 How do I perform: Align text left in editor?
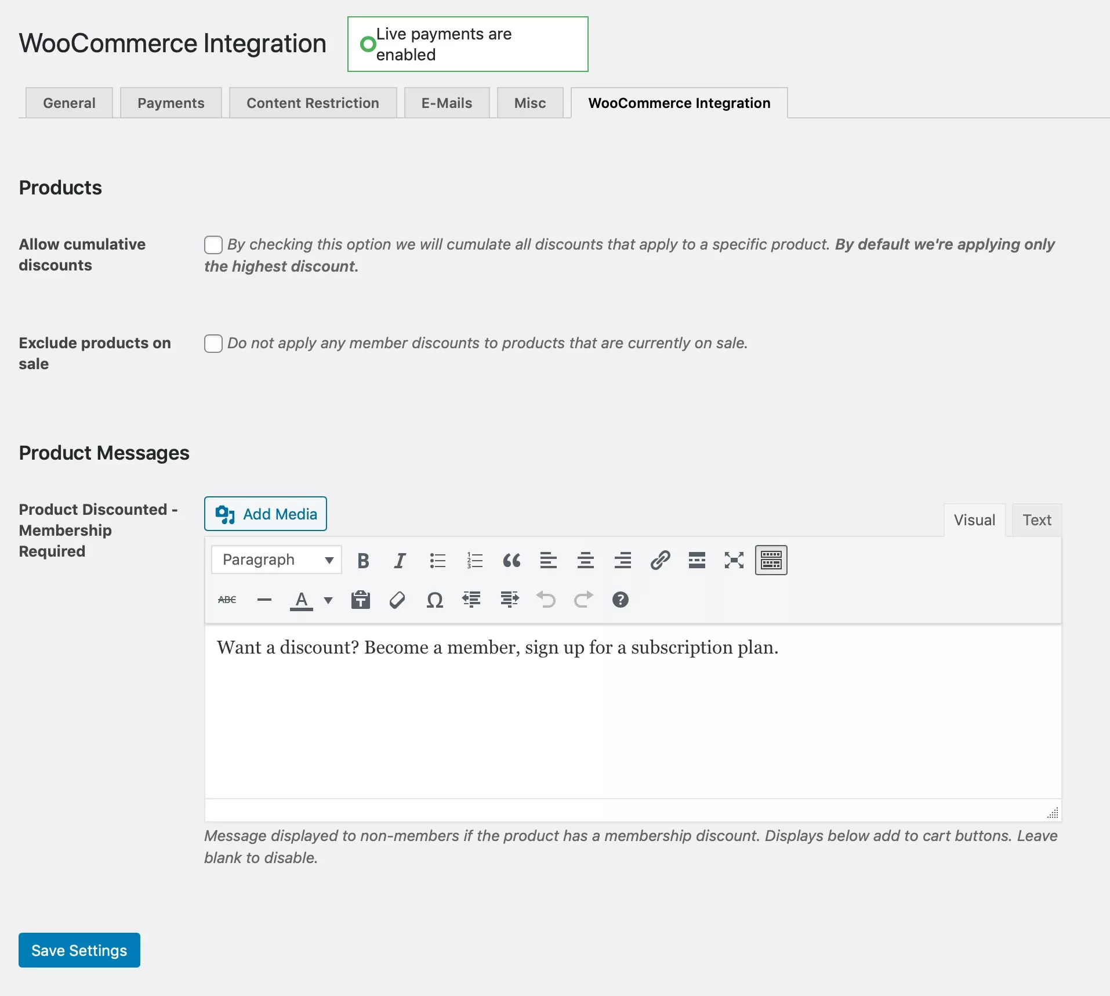[x=549, y=560]
